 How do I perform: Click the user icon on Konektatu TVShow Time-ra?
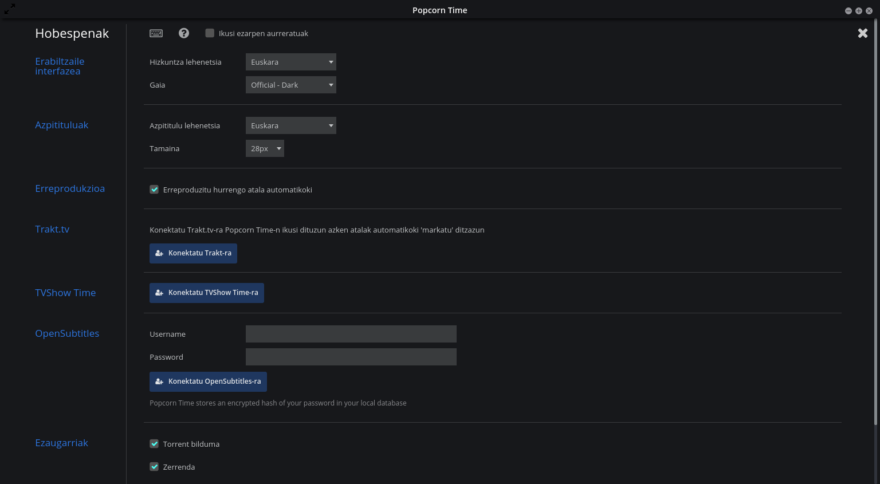click(x=159, y=293)
